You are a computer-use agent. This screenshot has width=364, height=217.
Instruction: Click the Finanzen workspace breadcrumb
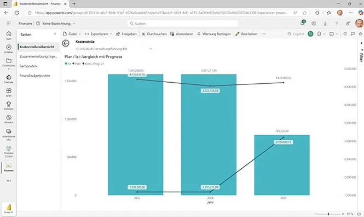pos(25,24)
